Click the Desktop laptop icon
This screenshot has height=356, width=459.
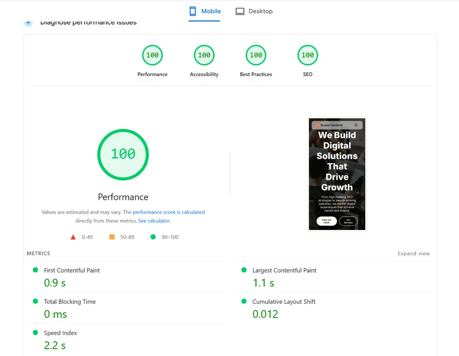point(240,11)
